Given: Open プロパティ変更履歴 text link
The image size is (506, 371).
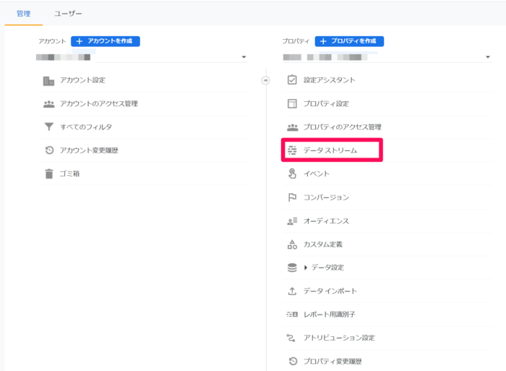Looking at the screenshot, I should [x=333, y=362].
